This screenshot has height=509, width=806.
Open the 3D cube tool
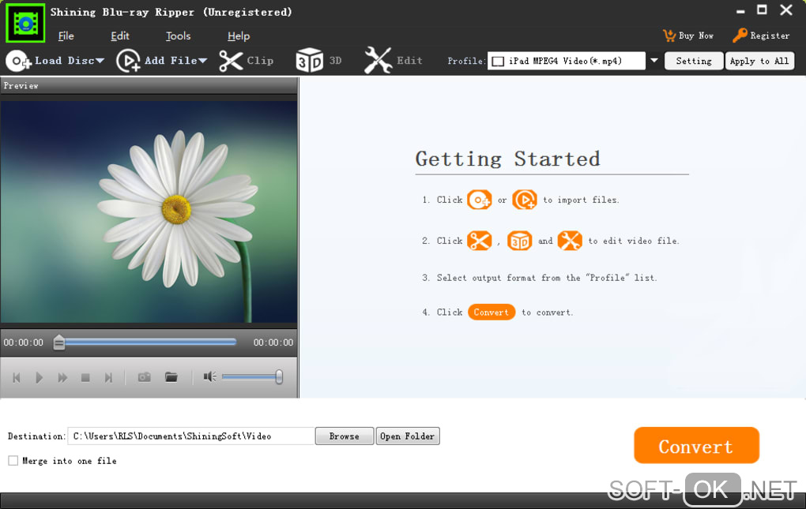coord(309,61)
